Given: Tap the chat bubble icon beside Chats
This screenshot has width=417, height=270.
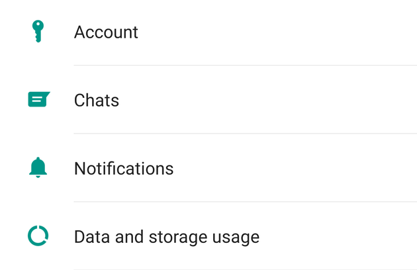Looking at the screenshot, I should (x=38, y=100).
